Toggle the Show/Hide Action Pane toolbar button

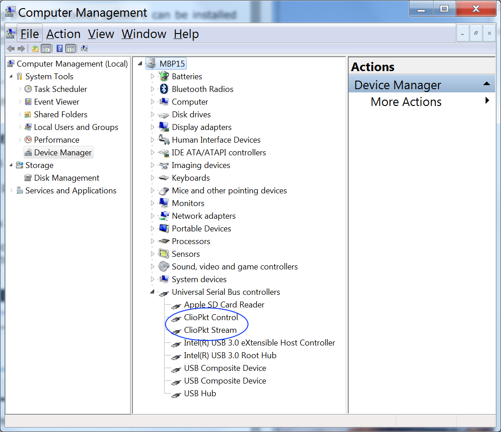coord(71,48)
